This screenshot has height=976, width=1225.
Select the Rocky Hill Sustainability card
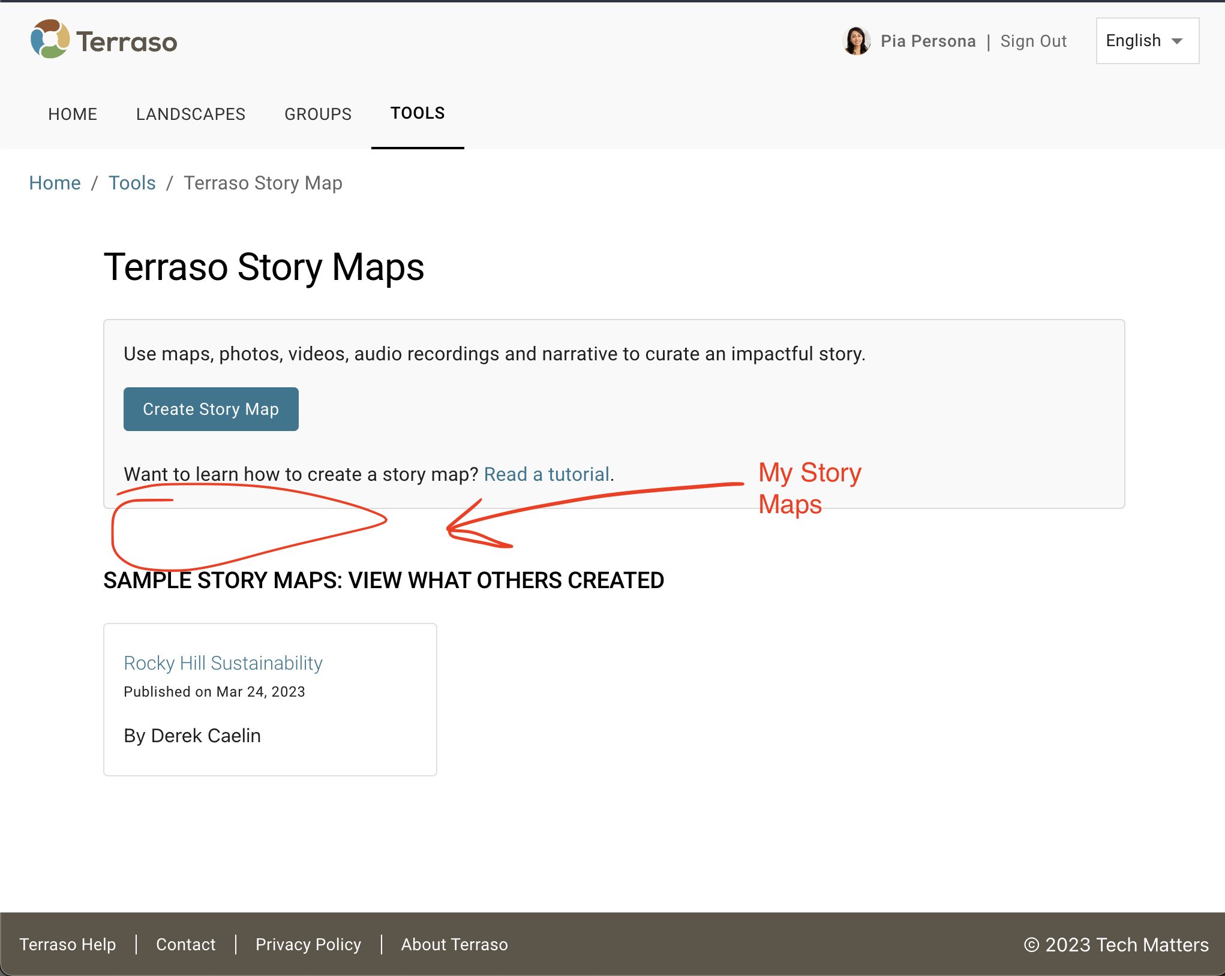click(270, 700)
